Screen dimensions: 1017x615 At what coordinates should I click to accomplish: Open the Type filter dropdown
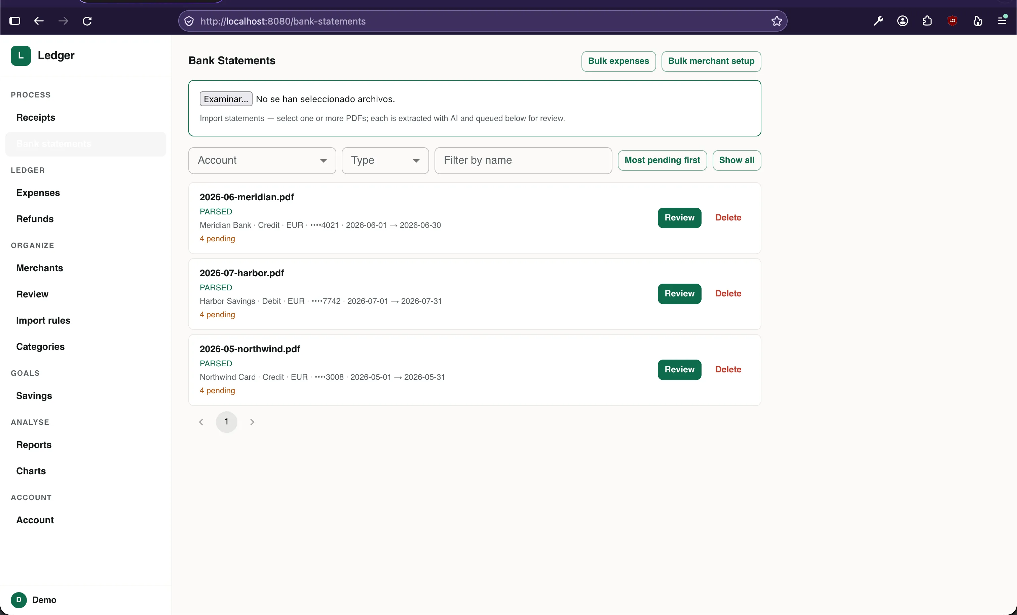click(x=385, y=160)
